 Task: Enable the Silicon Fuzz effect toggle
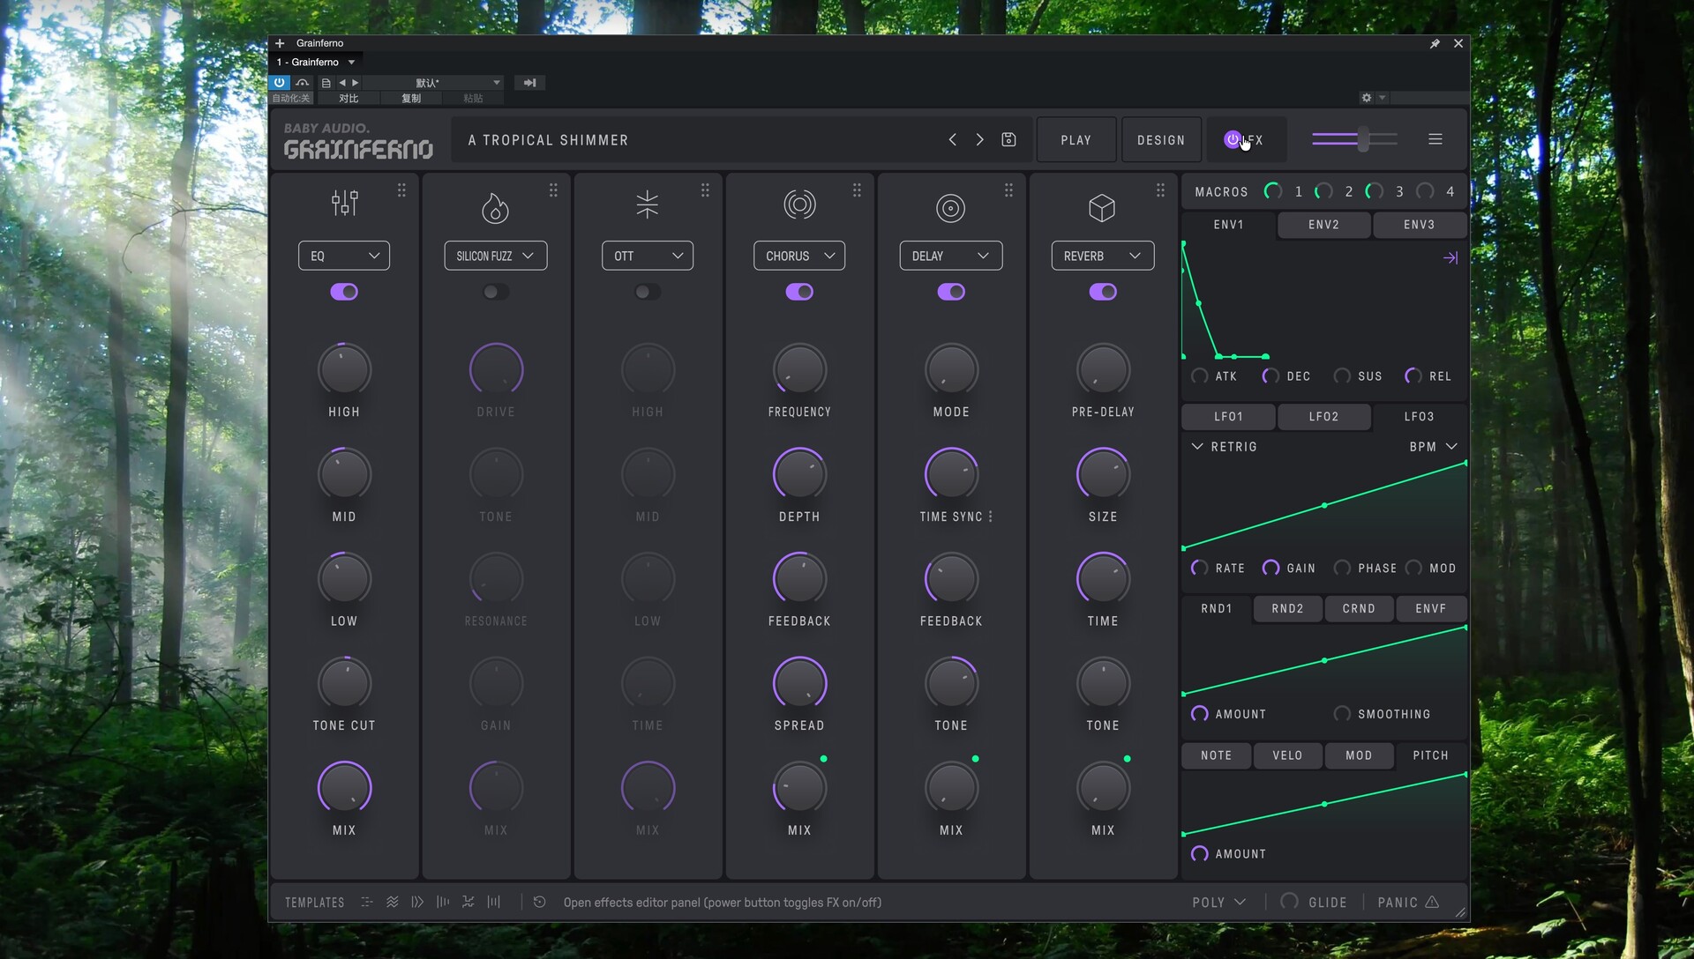point(496,292)
